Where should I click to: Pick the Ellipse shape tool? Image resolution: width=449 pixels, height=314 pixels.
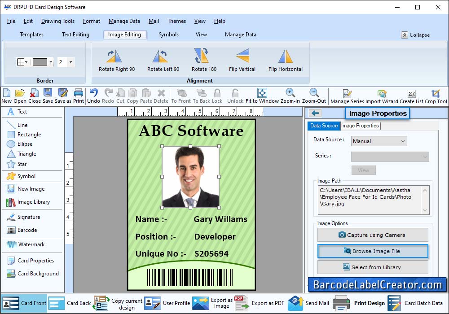(x=20, y=144)
